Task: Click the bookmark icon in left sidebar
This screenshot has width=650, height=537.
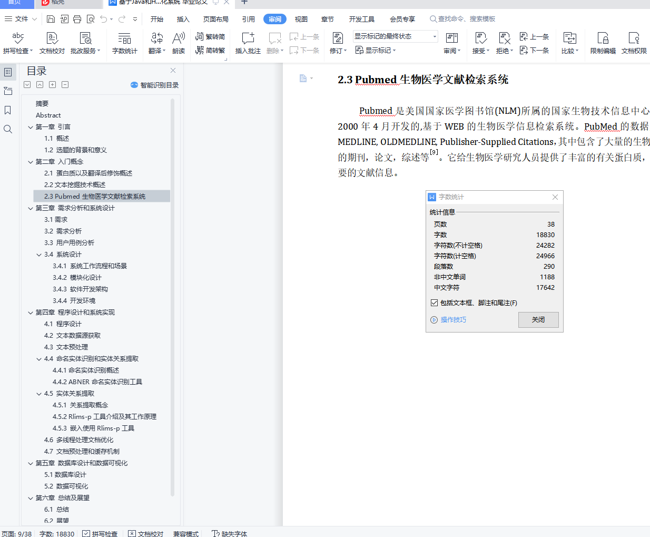Action: (8, 110)
